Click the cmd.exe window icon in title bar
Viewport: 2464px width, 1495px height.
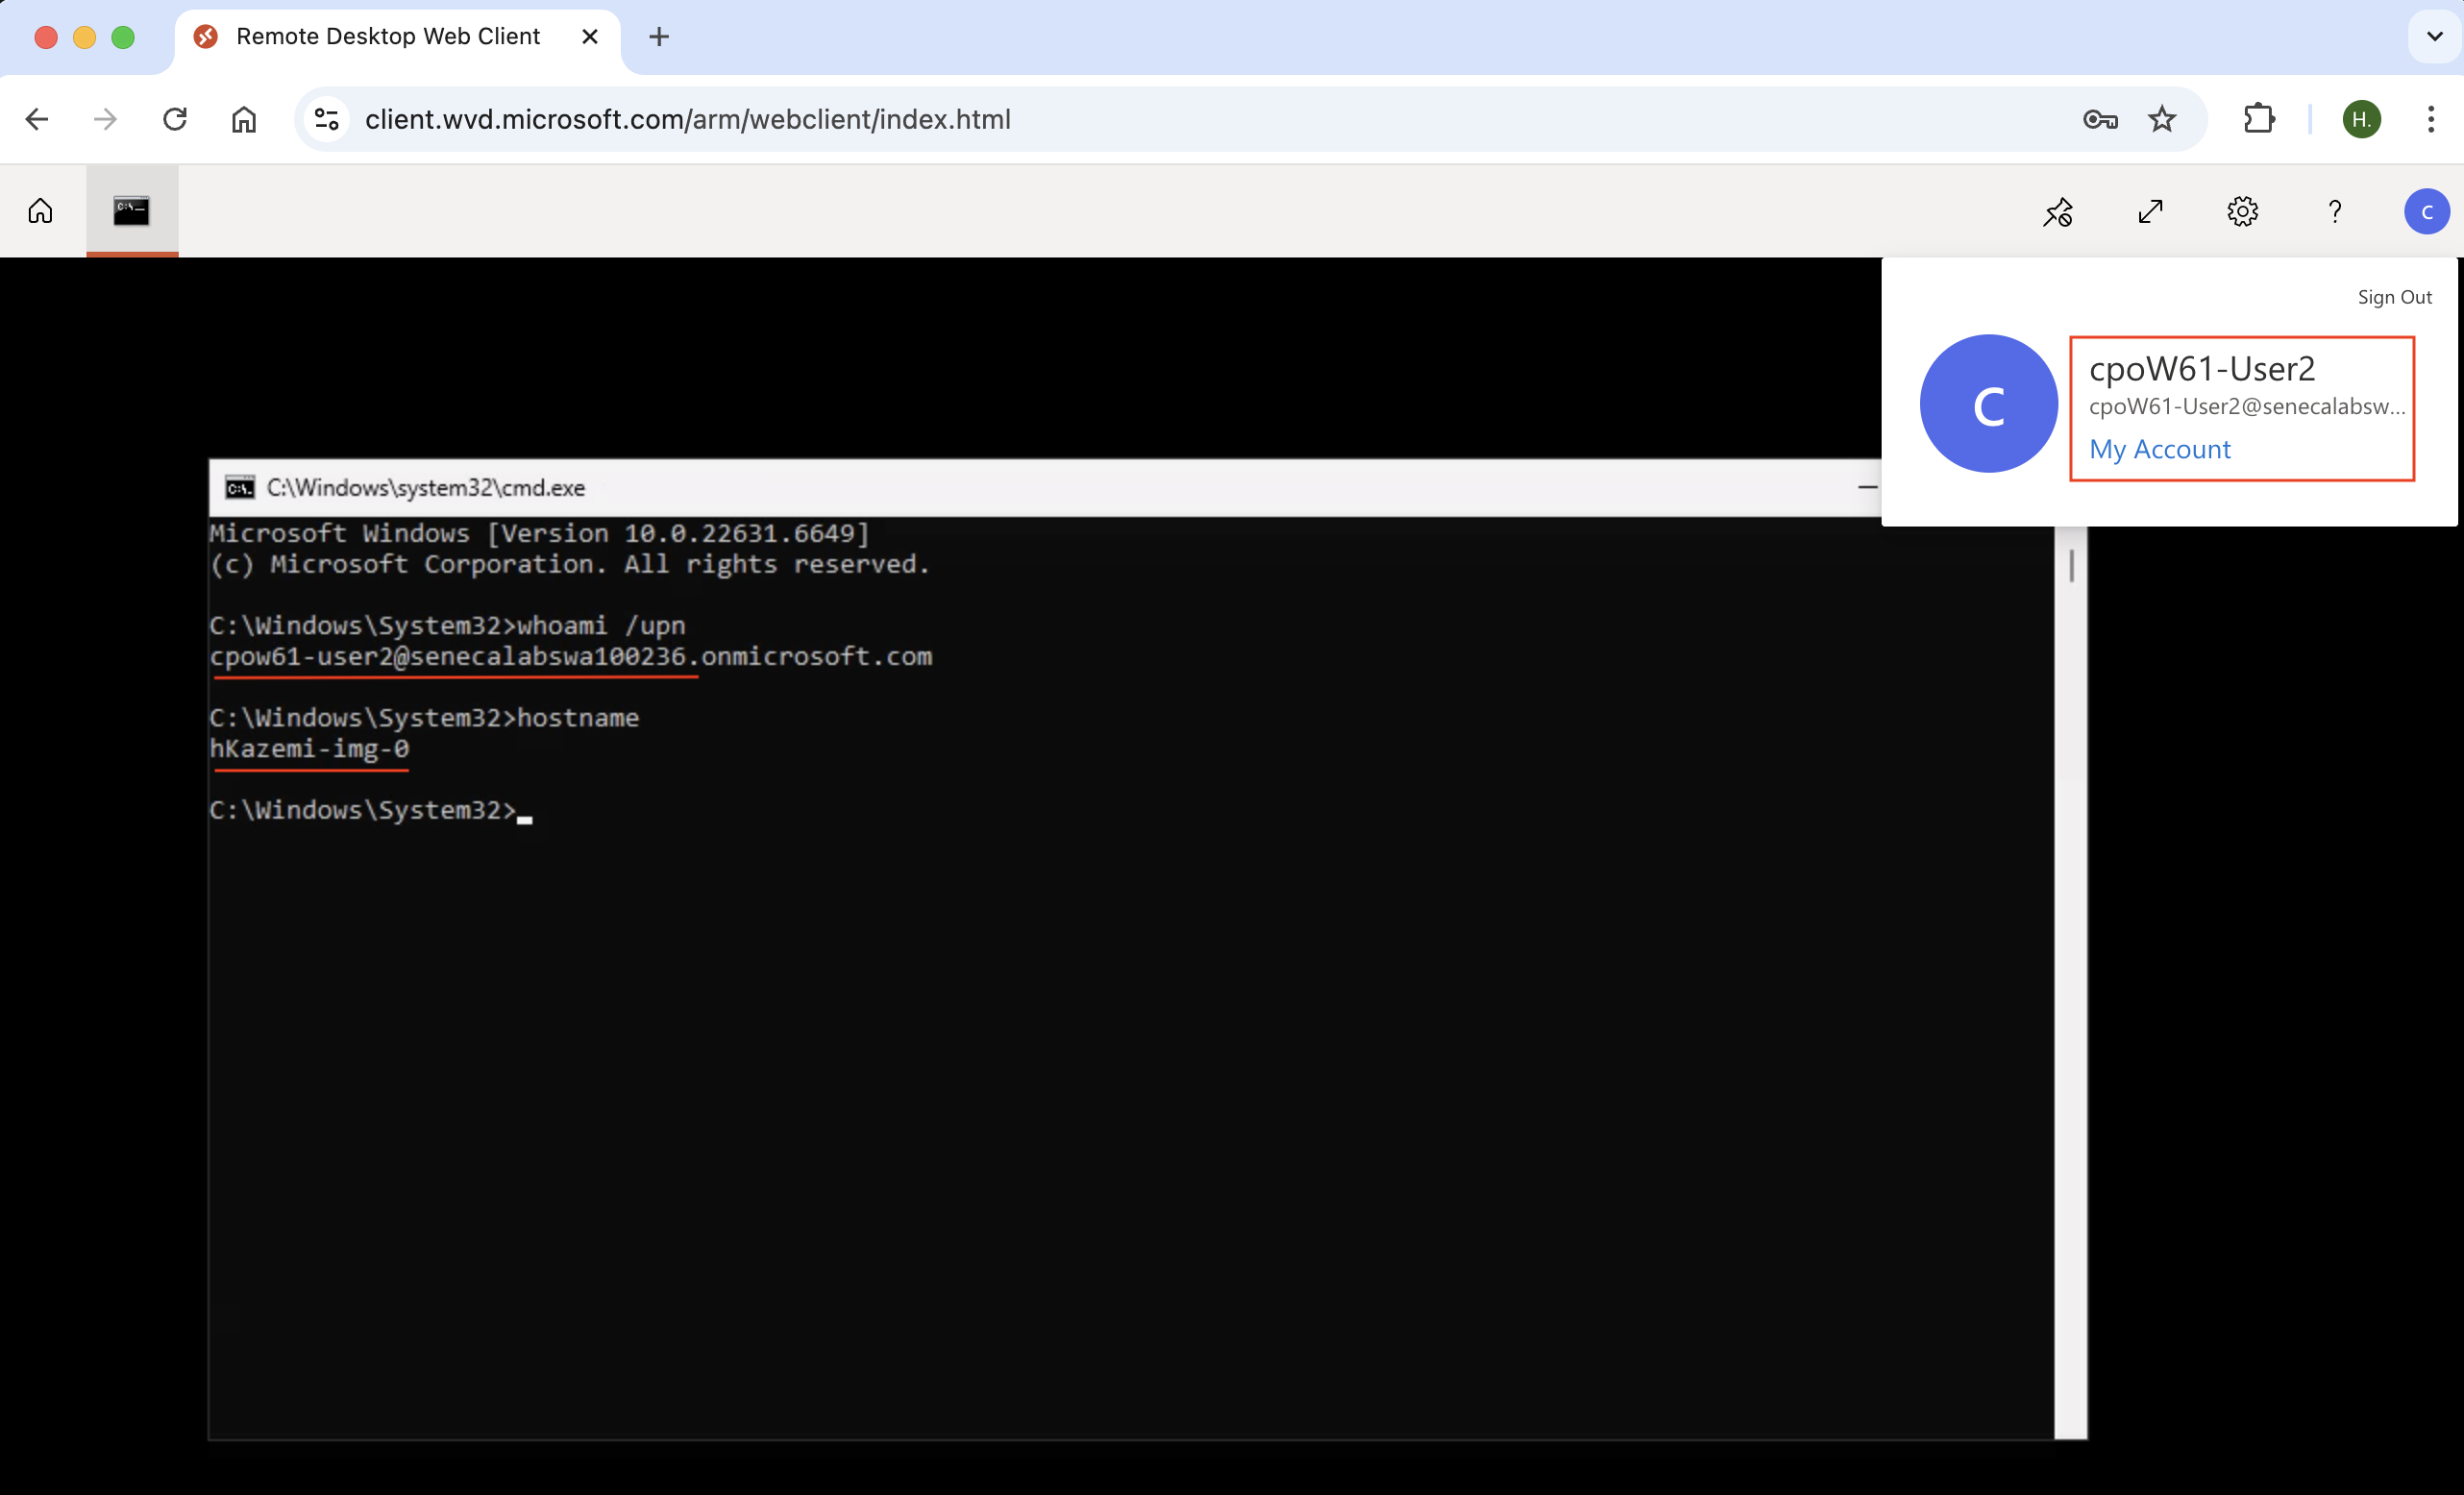point(240,488)
